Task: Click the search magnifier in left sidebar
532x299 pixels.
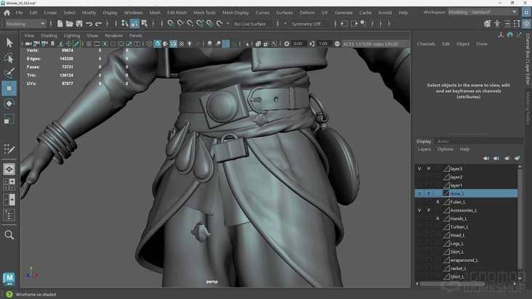Action: click(x=9, y=234)
